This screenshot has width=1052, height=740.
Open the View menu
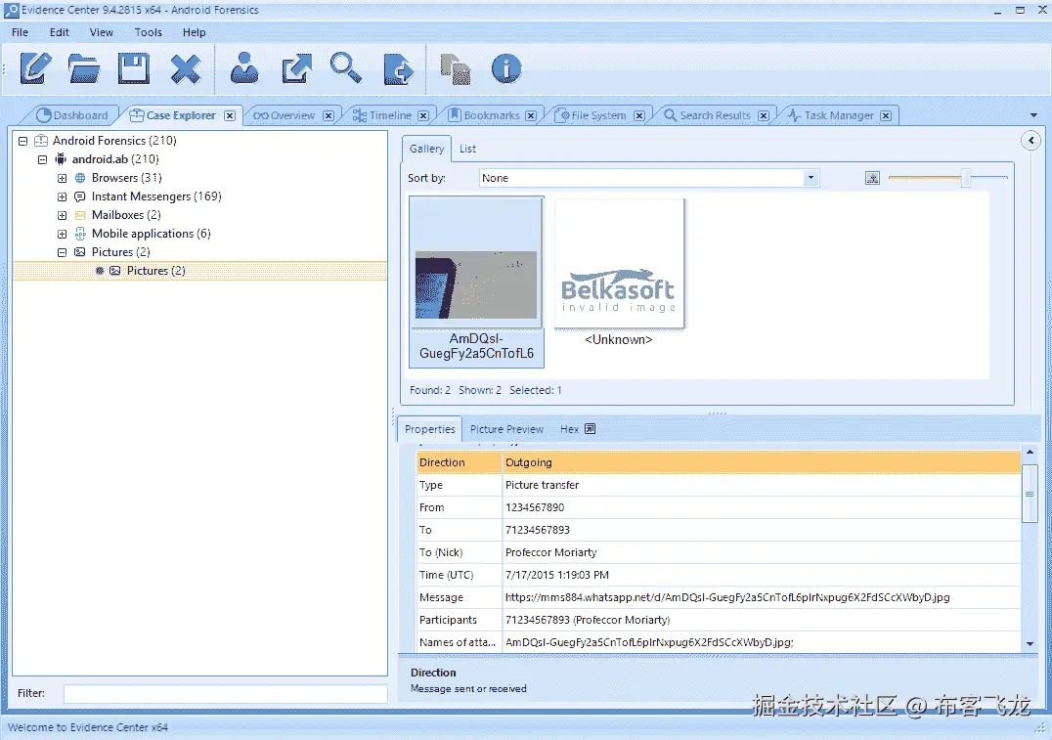pyautogui.click(x=102, y=32)
